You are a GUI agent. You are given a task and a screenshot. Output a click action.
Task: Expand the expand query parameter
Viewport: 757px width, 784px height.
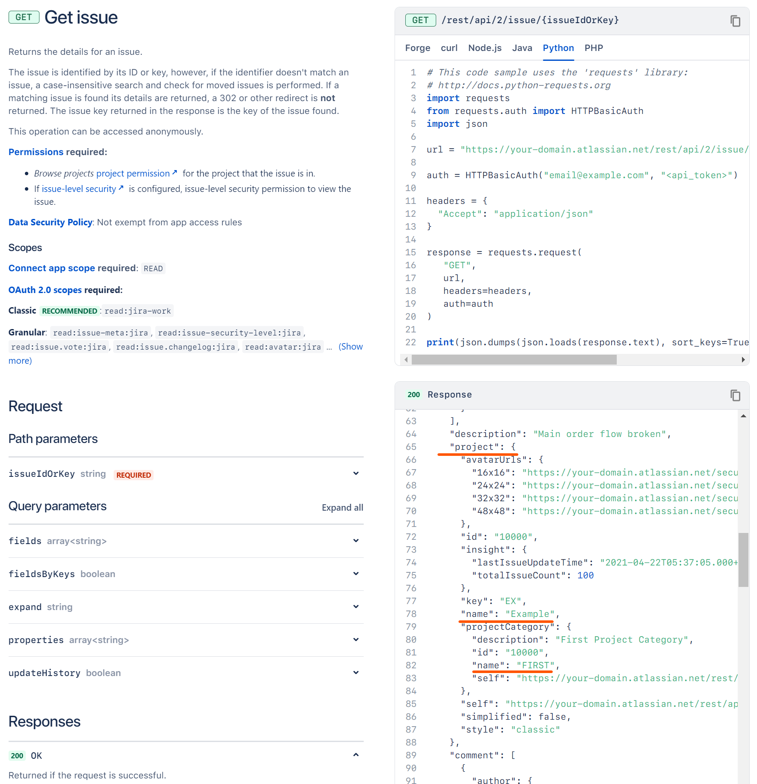click(x=356, y=607)
